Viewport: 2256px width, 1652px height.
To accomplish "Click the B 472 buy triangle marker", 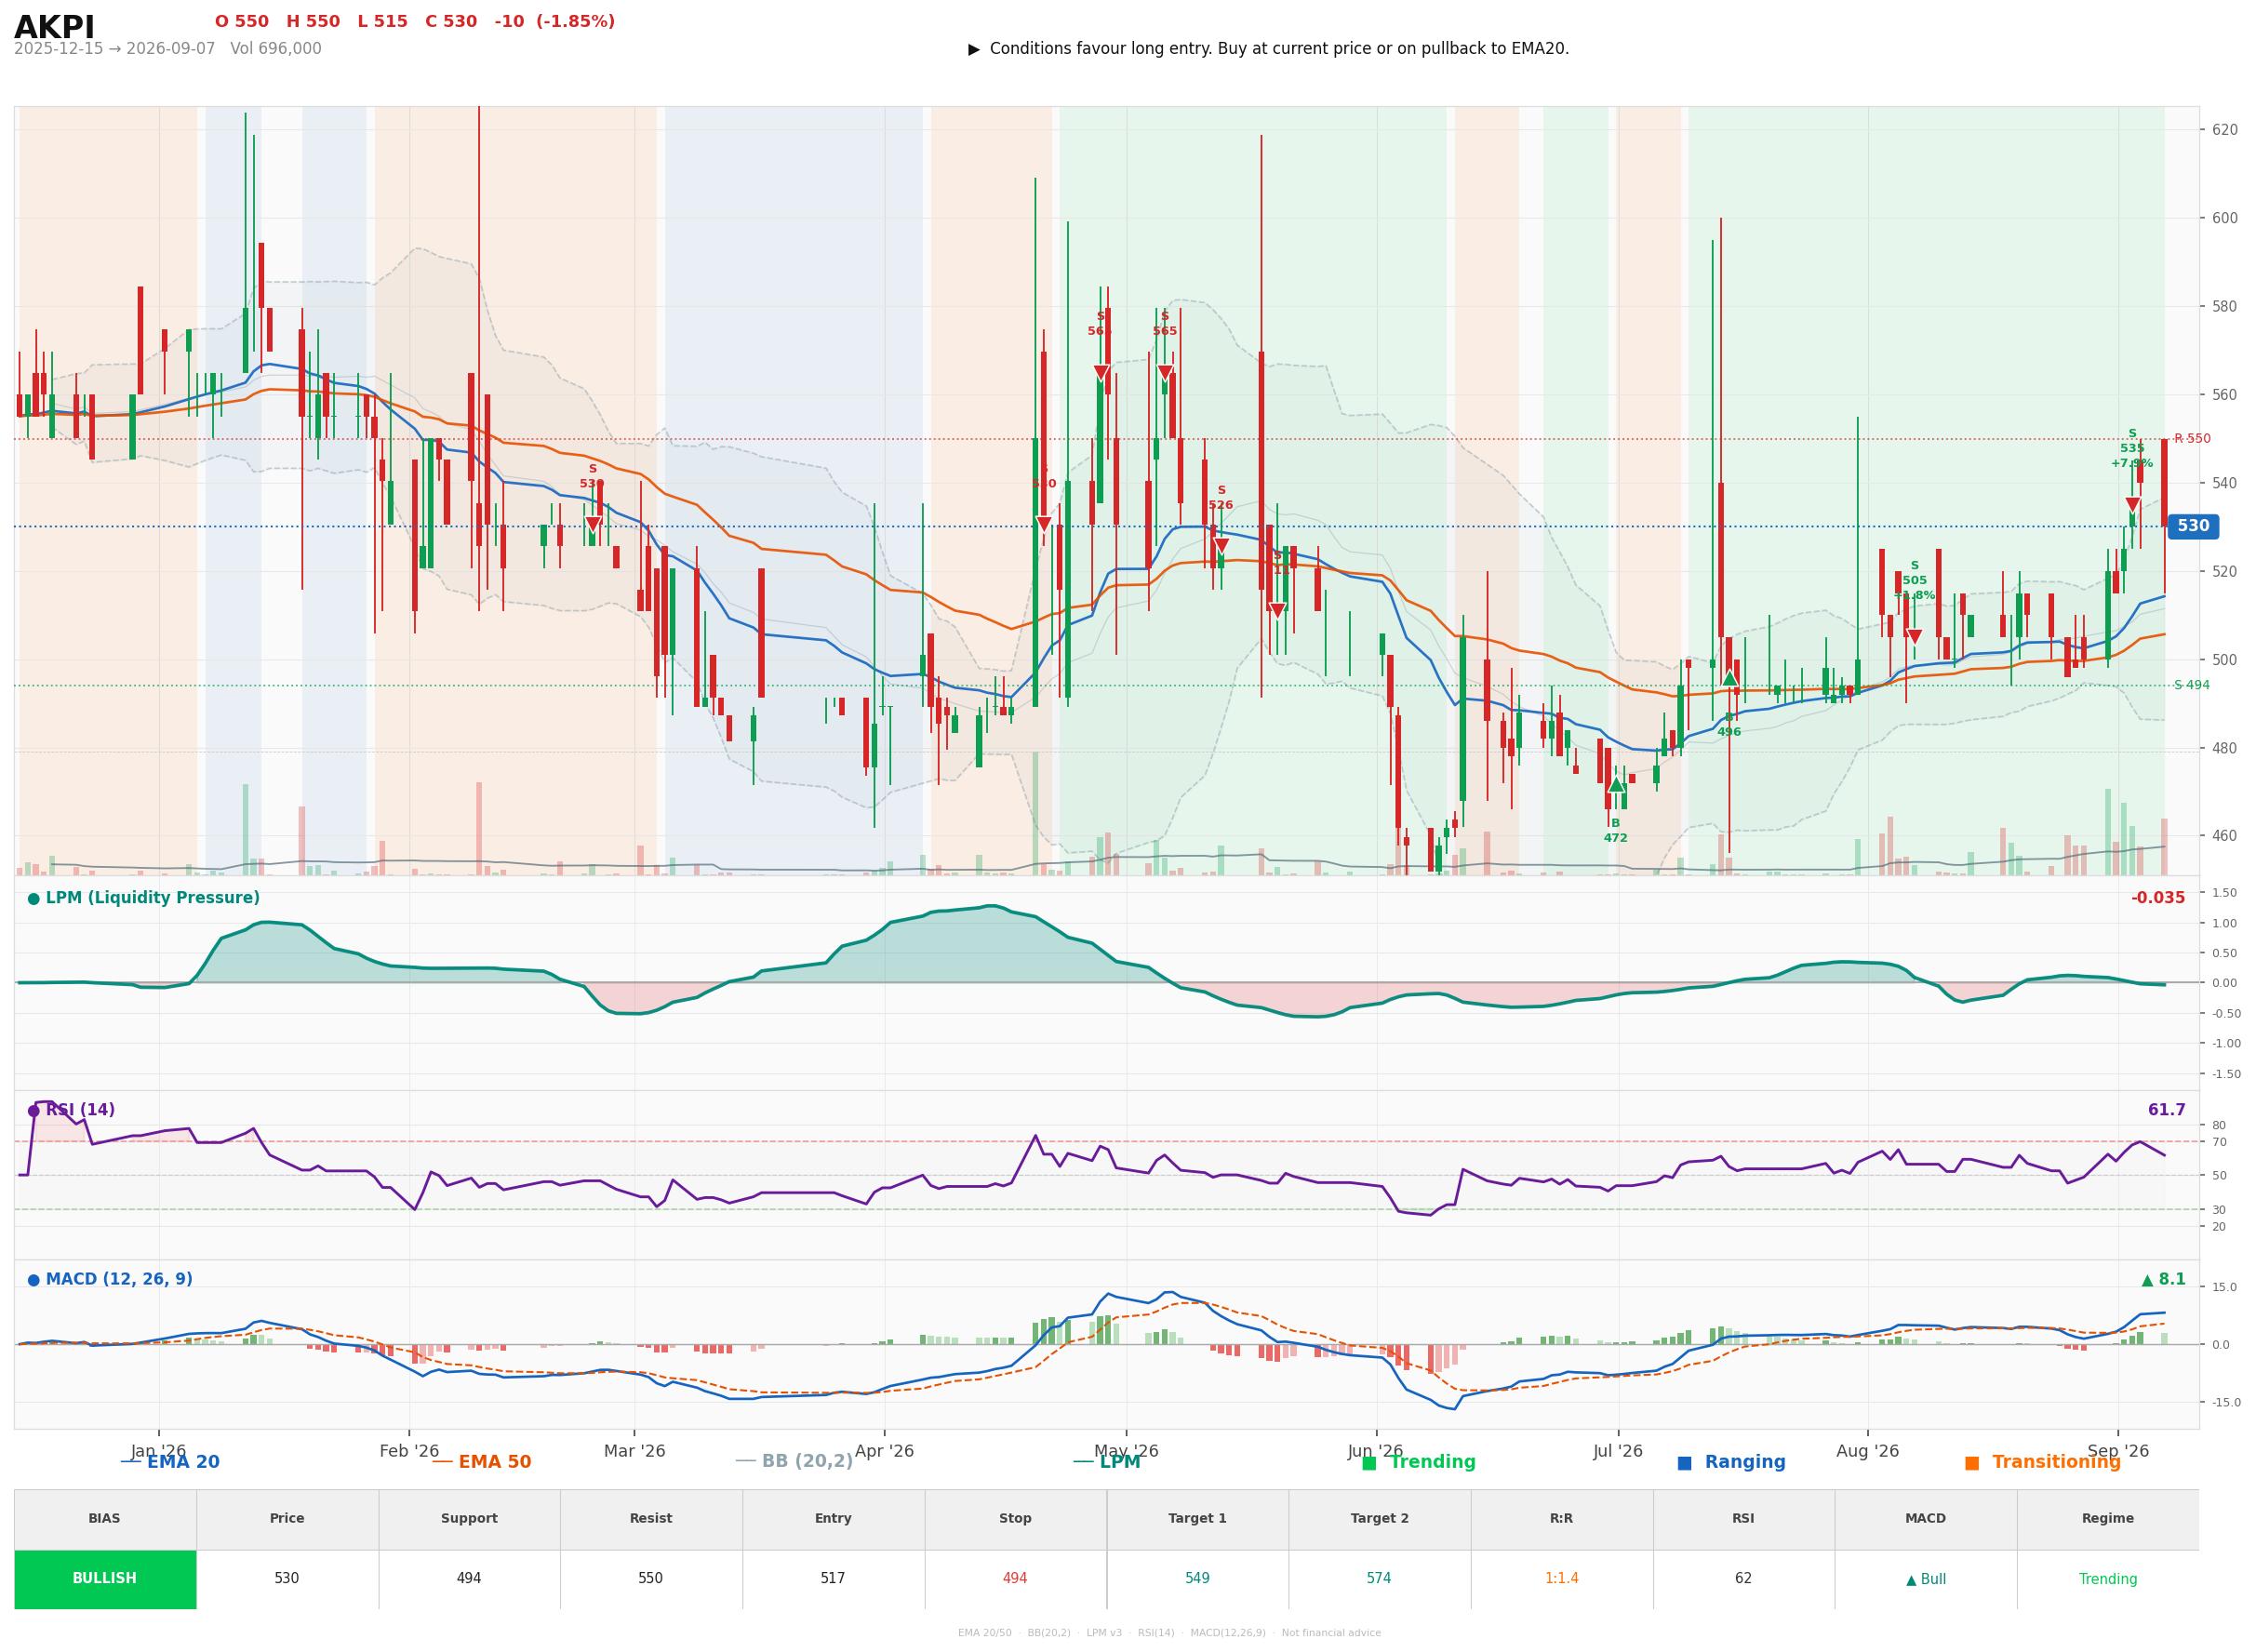I will coord(1615,785).
